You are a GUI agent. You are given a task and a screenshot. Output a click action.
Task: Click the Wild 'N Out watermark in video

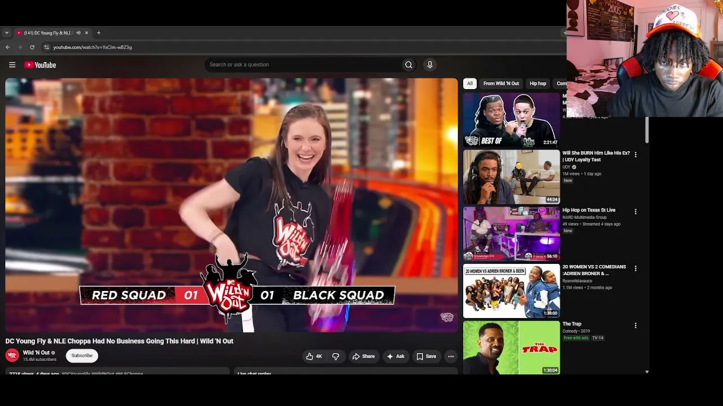[x=447, y=317]
